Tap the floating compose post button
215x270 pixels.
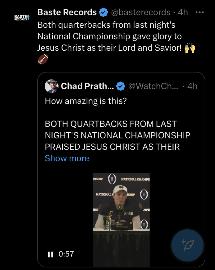click(x=187, y=245)
